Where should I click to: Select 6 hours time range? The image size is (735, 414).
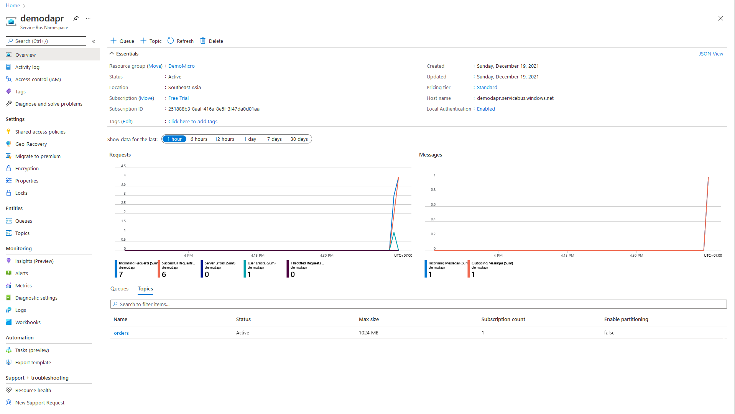pyautogui.click(x=199, y=139)
